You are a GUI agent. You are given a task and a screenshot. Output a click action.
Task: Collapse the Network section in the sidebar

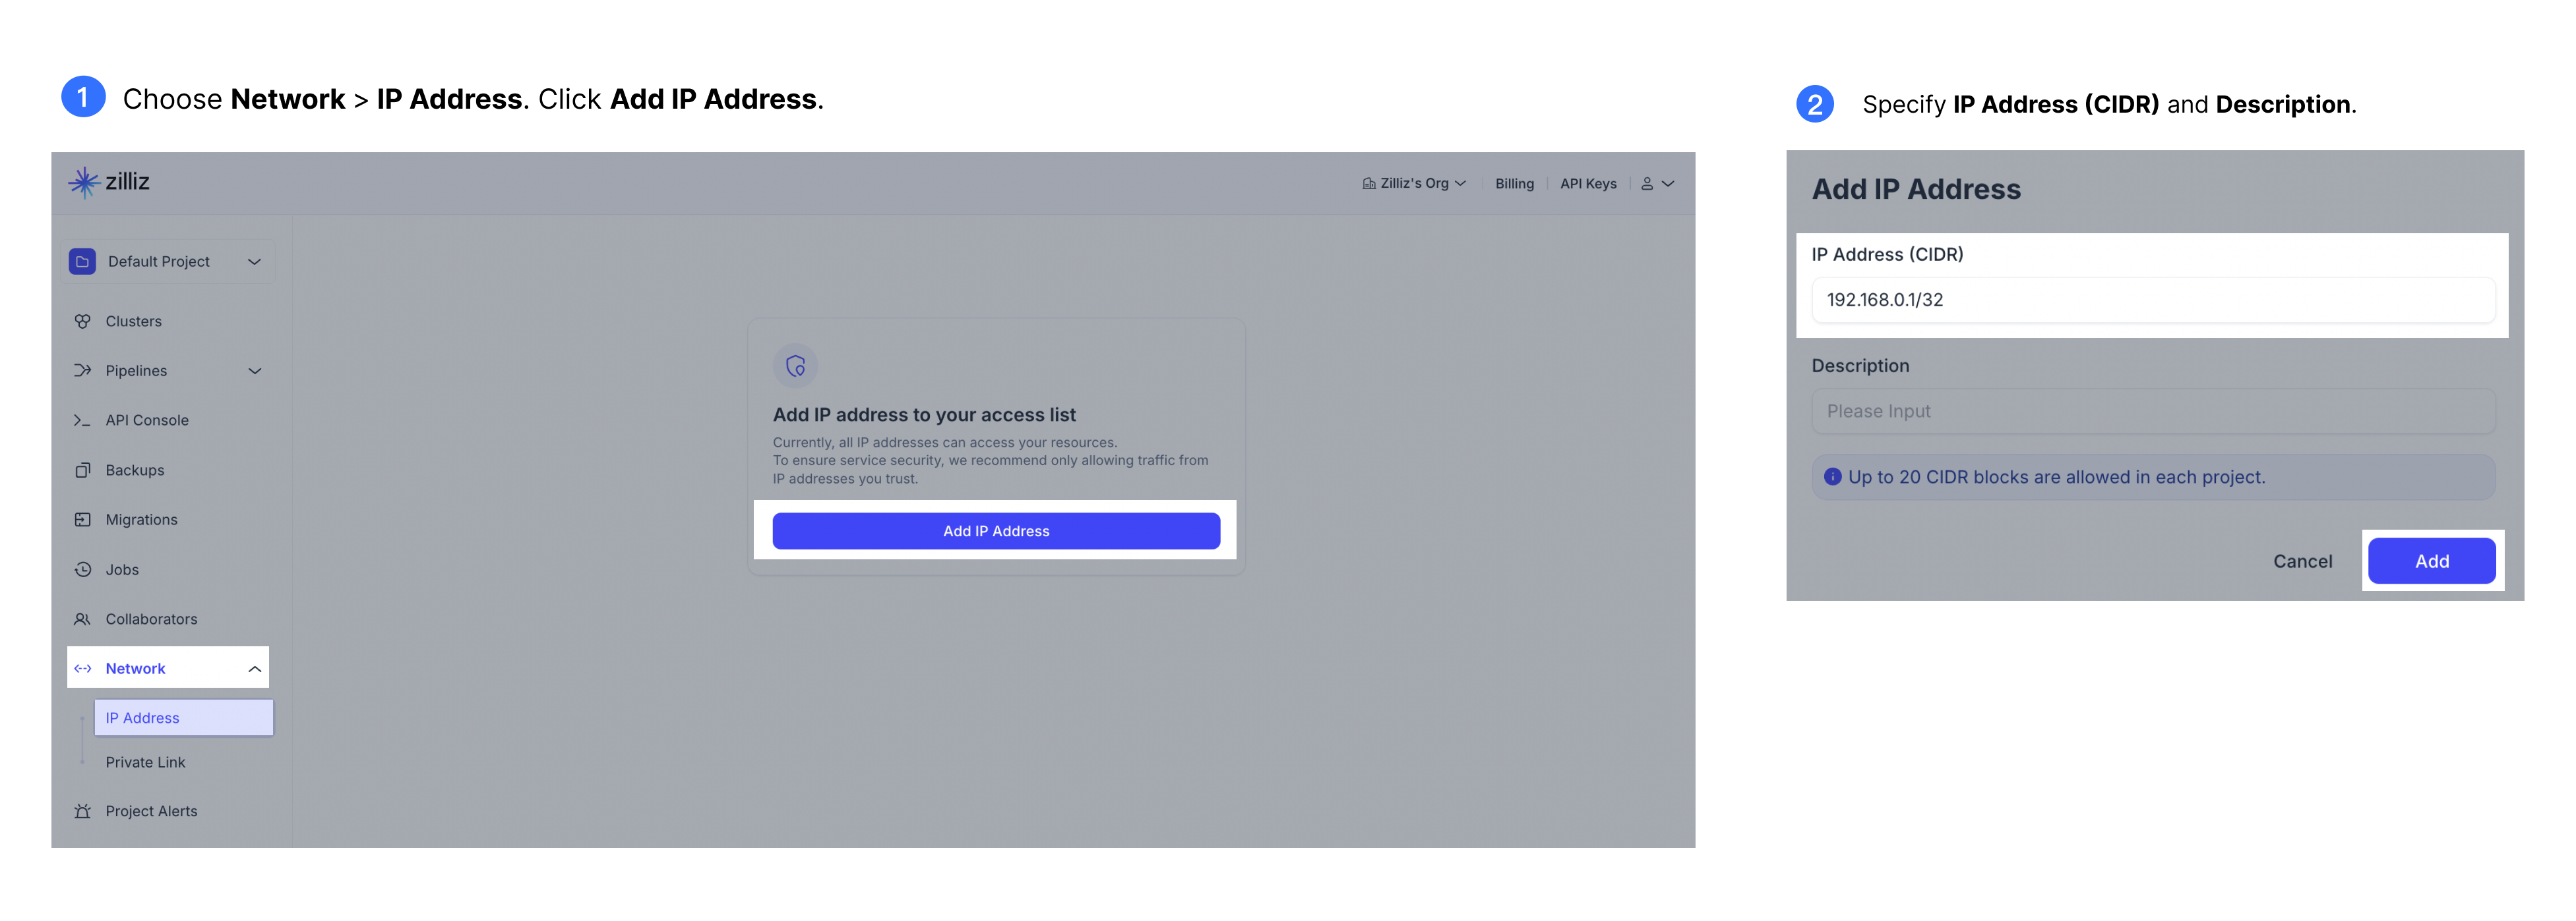[x=255, y=667]
